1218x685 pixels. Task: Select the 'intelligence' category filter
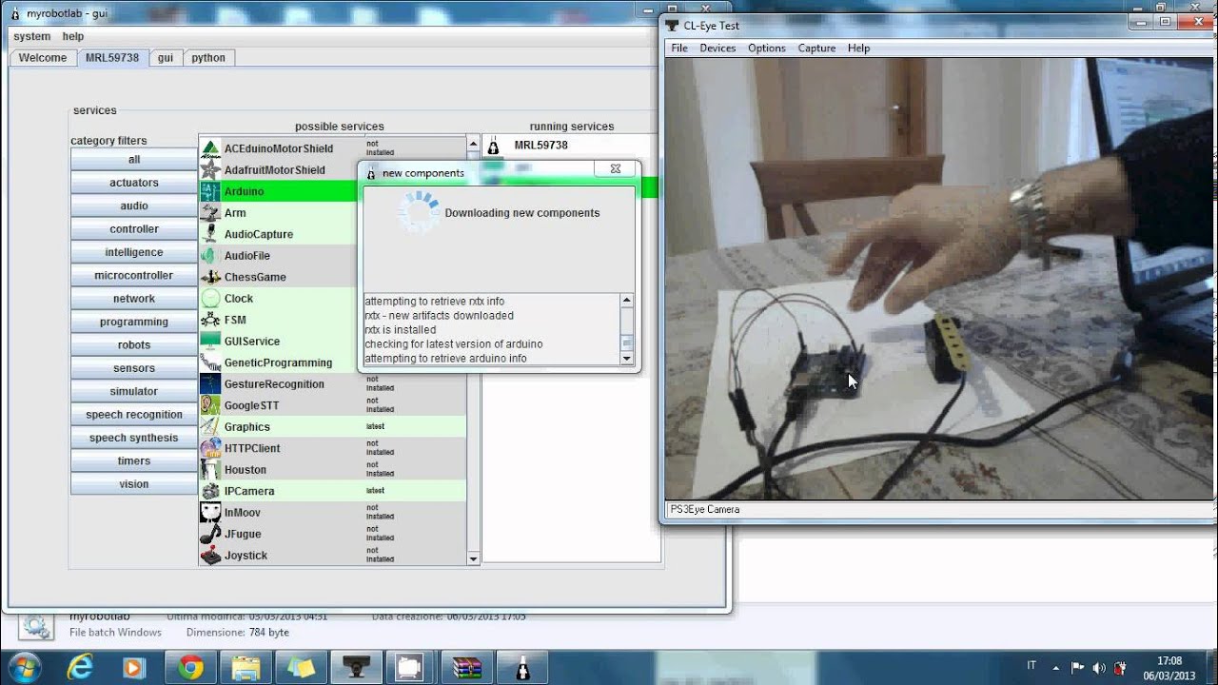click(x=134, y=252)
